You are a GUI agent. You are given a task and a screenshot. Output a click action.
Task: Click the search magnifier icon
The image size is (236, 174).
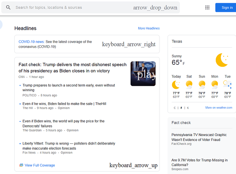pos(8,7)
